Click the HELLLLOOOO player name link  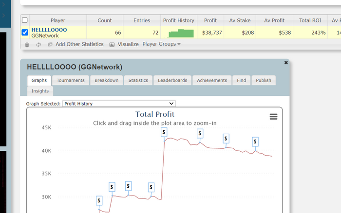[x=49, y=30]
